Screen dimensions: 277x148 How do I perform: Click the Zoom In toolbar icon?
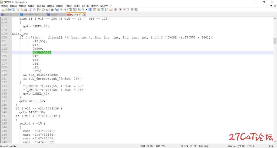click(x=61, y=10)
